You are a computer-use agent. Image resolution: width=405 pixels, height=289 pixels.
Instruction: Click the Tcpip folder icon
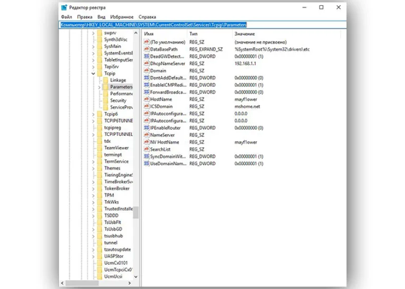(x=100, y=74)
